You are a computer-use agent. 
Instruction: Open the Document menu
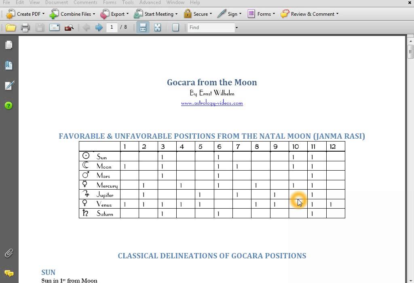point(57,2)
